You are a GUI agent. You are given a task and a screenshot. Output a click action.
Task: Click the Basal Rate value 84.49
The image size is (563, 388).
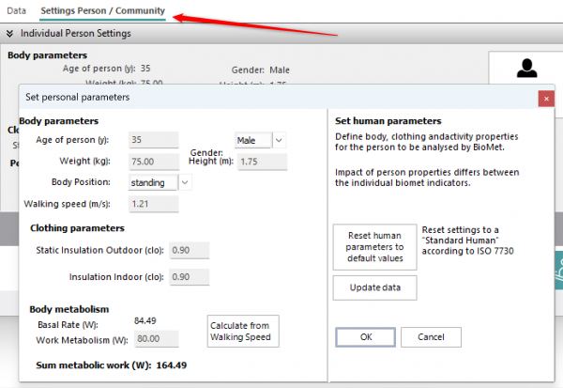pyautogui.click(x=145, y=321)
